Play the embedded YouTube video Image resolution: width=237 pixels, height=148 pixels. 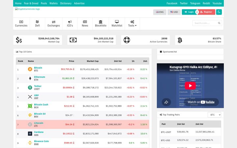[190, 86]
